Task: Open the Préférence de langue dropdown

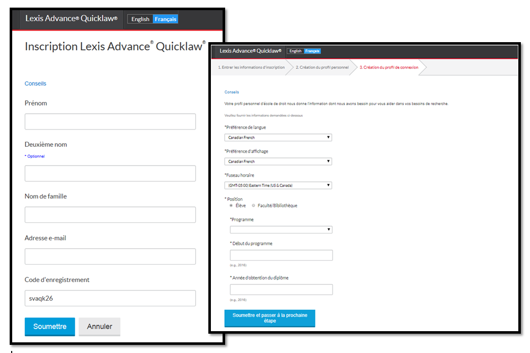Action: coord(278,138)
